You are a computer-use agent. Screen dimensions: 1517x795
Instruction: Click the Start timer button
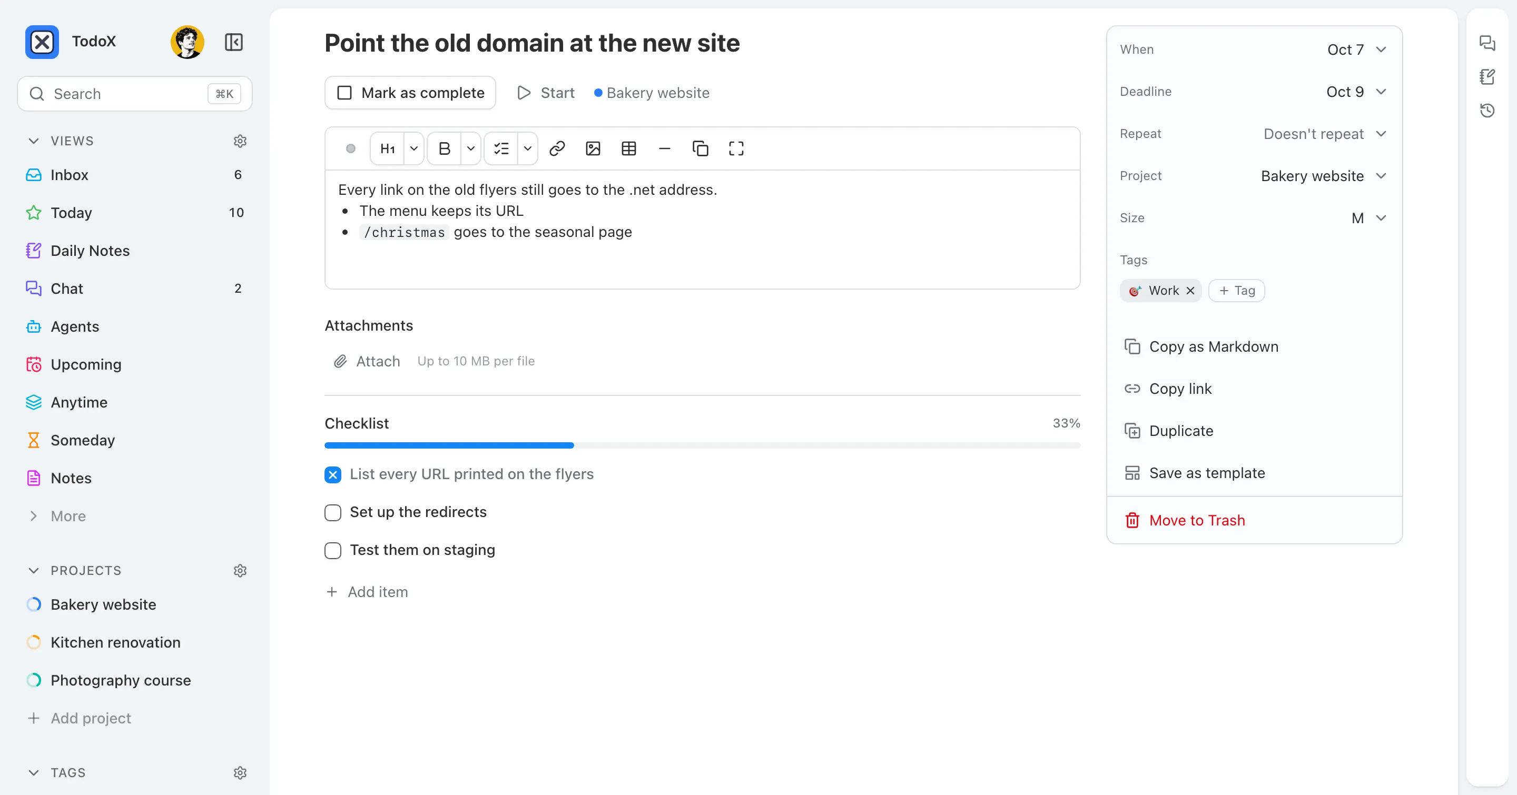point(545,93)
